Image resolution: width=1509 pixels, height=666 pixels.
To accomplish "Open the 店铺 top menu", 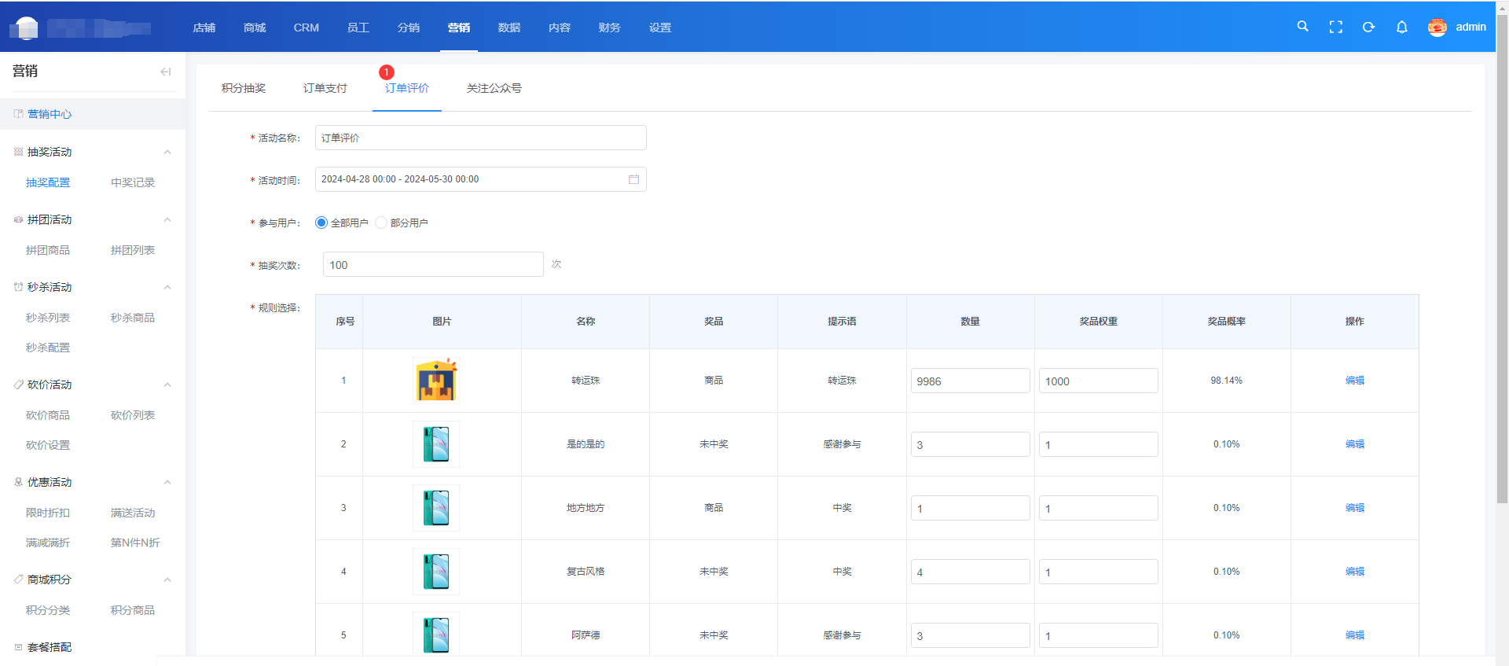I will 204,28.
